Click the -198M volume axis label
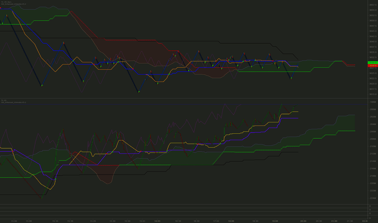Image resolution: width=378 pixels, height=223 pixels. tap(373, 102)
